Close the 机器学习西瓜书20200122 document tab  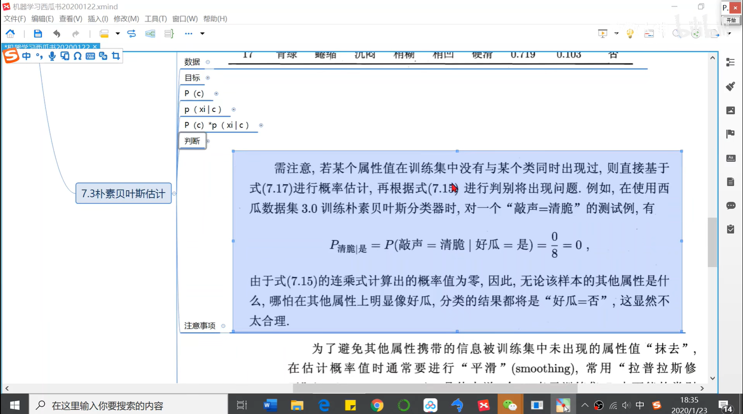coord(95,47)
